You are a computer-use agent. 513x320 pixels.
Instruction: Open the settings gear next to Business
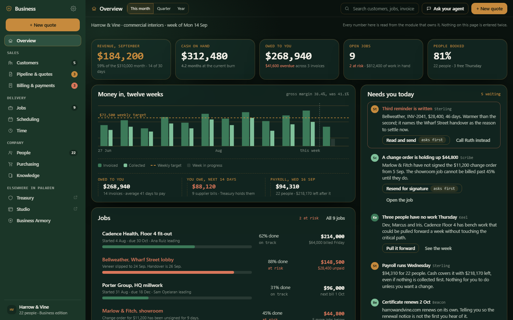coord(73,9)
